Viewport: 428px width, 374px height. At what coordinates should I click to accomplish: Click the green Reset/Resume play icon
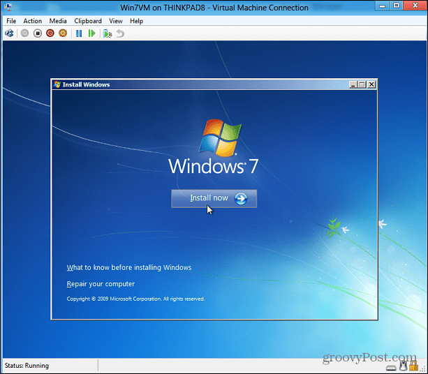(91, 33)
